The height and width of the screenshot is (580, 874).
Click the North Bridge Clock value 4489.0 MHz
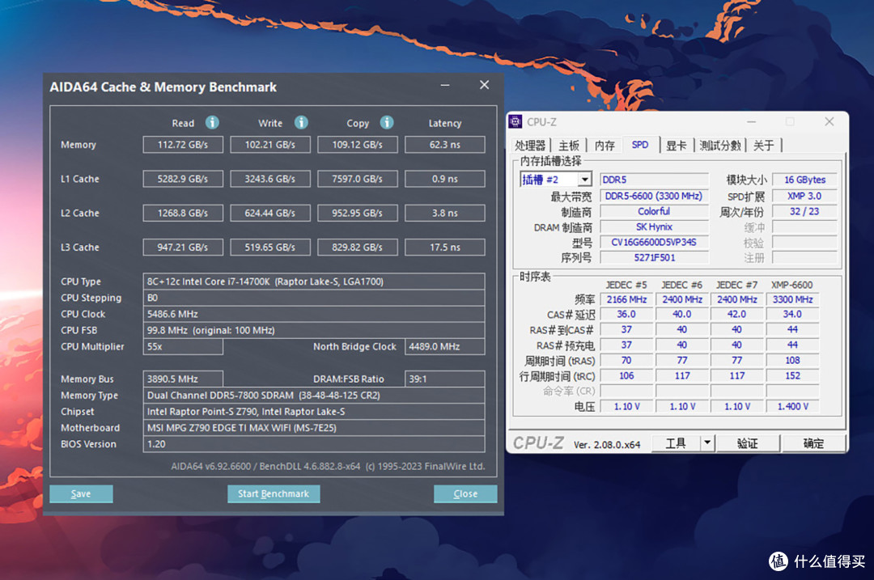coord(445,346)
